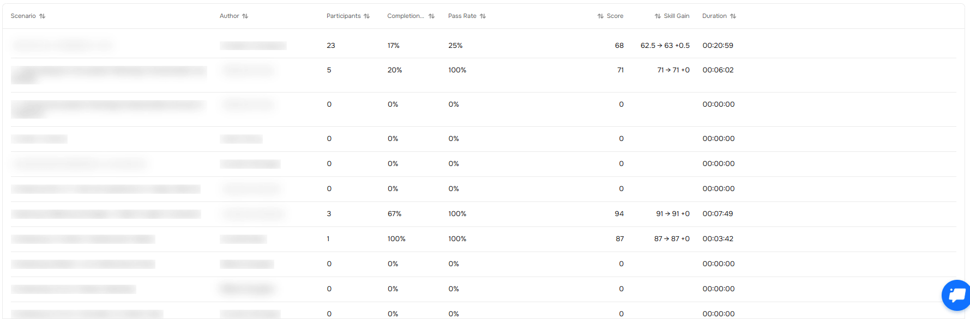Open participants count 1 link
The width and height of the screenshot is (970, 319).
pos(328,239)
